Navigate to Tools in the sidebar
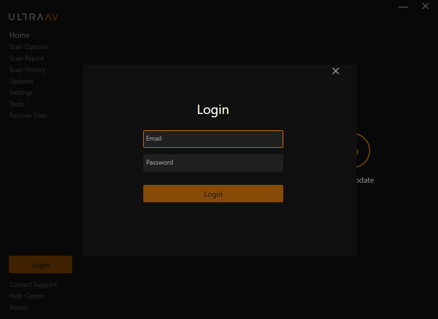This screenshot has height=319, width=438. tap(16, 104)
